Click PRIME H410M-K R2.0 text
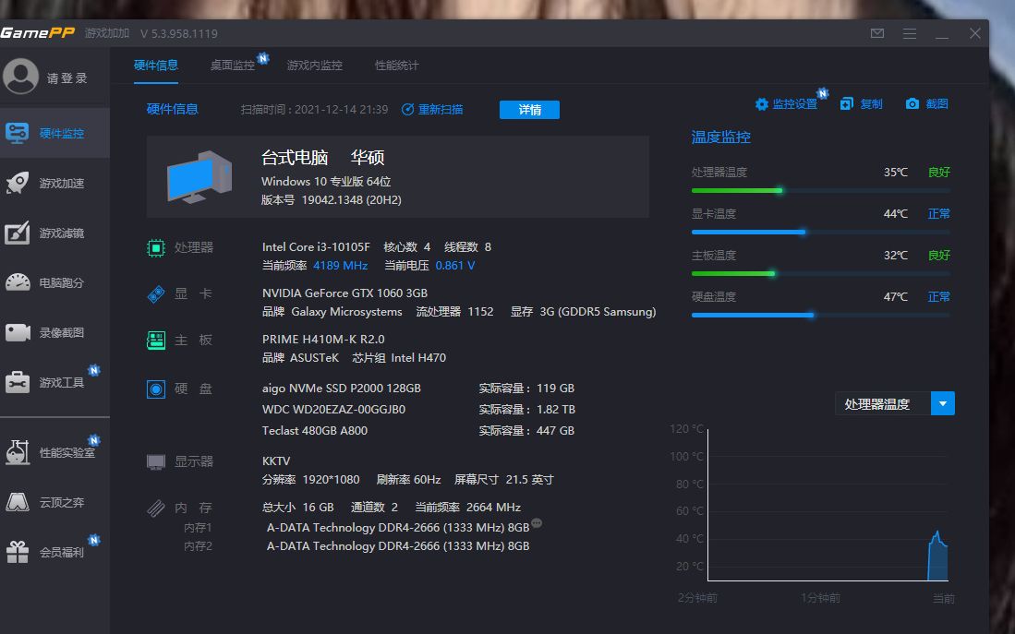Image resolution: width=1015 pixels, height=634 pixels. [x=323, y=339]
